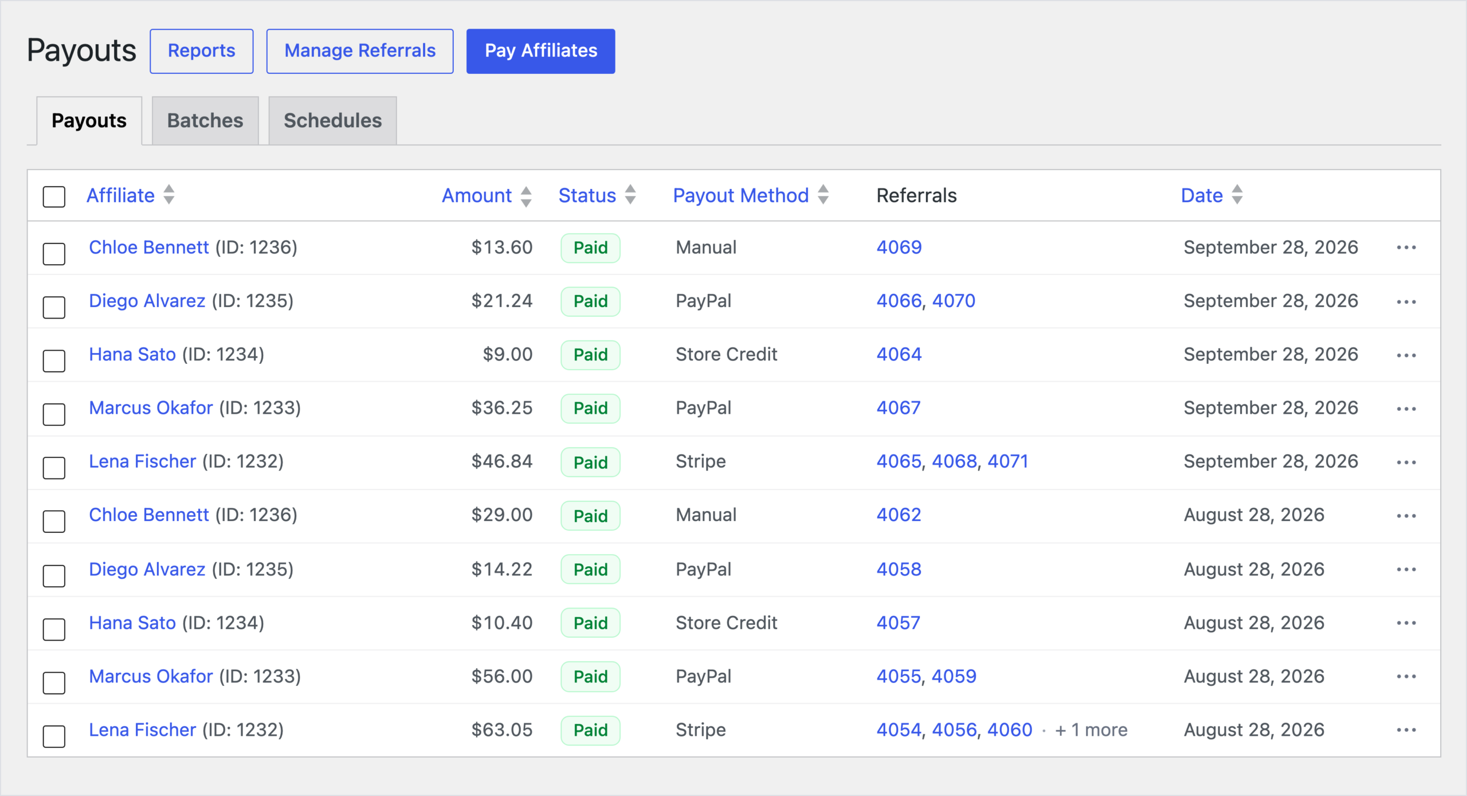Image resolution: width=1467 pixels, height=796 pixels.
Task: Click August 28, 2026 date in Marcus Okafor row
Action: tap(1254, 676)
